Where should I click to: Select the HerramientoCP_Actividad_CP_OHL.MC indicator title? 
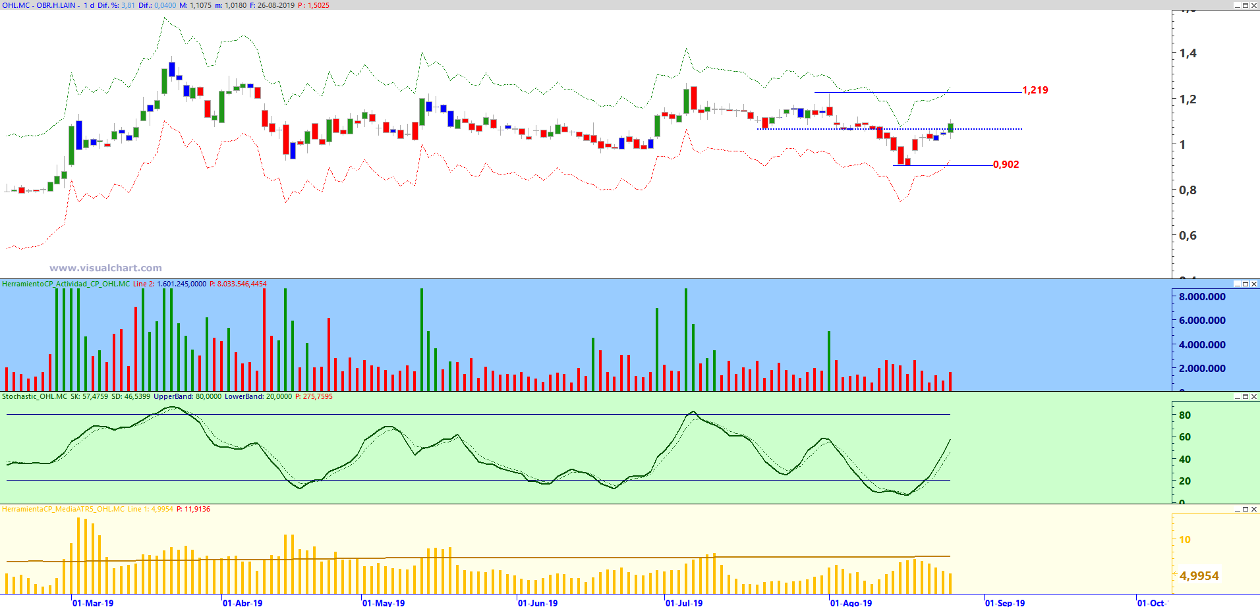[66, 284]
